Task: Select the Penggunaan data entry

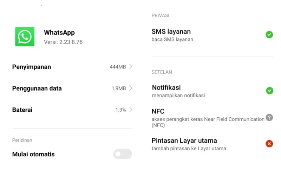Action: pos(72,88)
